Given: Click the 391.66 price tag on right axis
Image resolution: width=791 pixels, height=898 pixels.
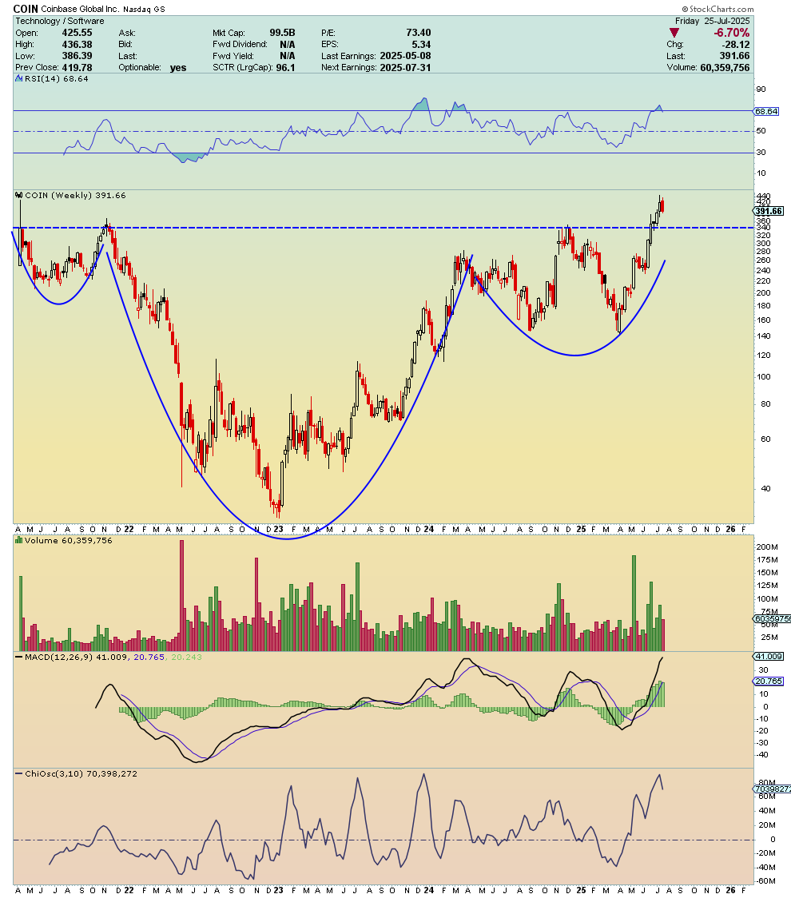Looking at the screenshot, I should (x=768, y=212).
